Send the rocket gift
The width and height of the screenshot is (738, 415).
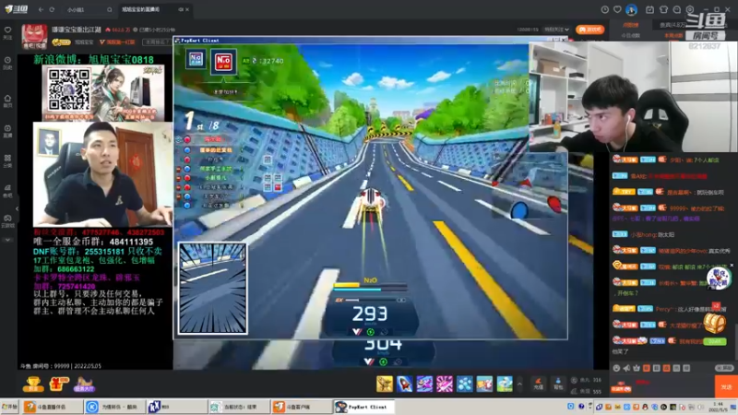(x=404, y=384)
